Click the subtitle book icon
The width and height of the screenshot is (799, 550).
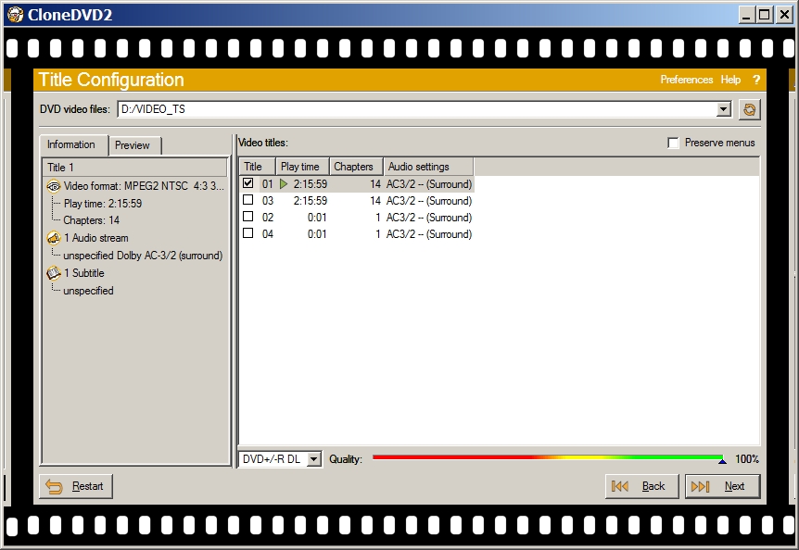click(54, 273)
